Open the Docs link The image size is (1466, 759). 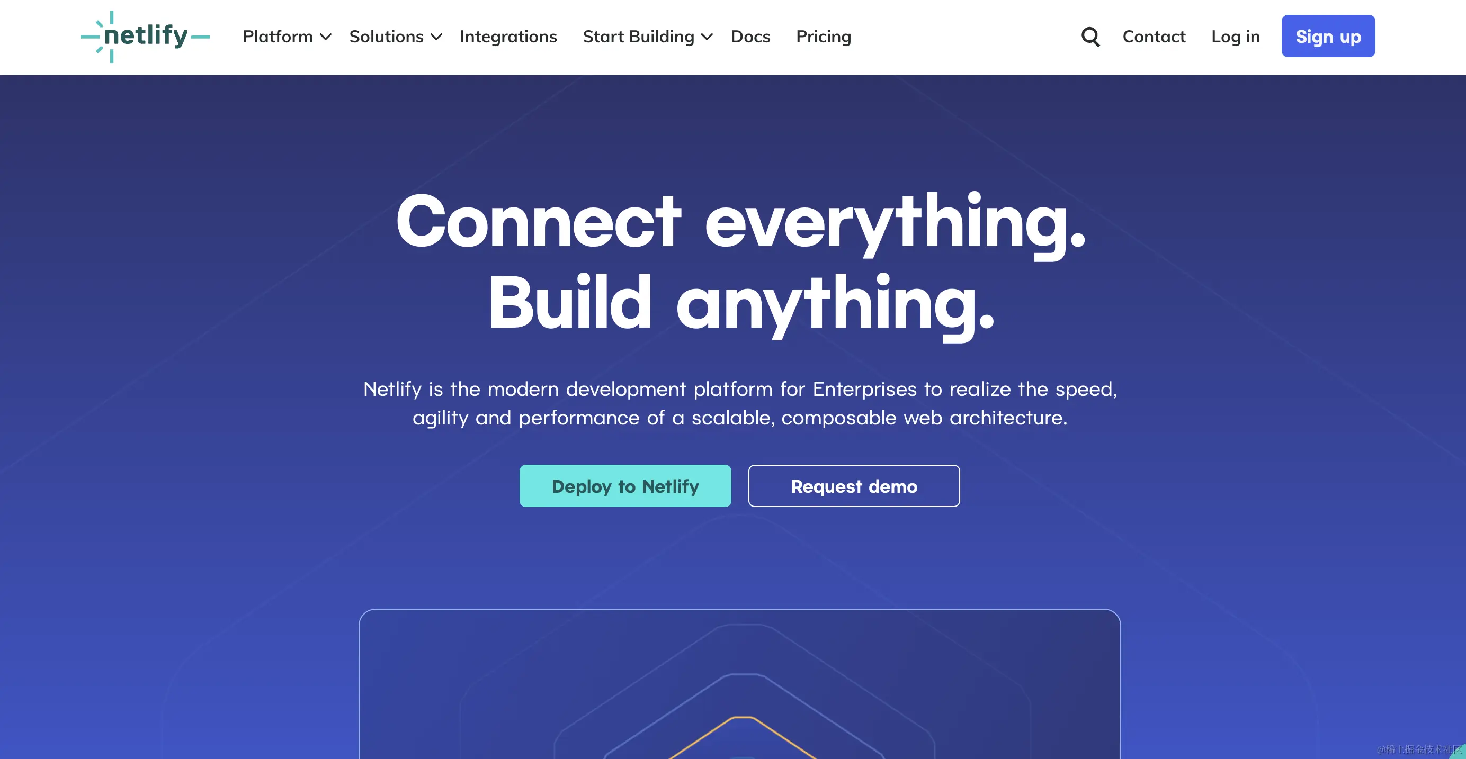point(750,37)
